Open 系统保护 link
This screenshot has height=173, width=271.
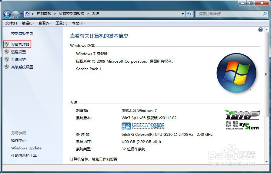point(18,60)
